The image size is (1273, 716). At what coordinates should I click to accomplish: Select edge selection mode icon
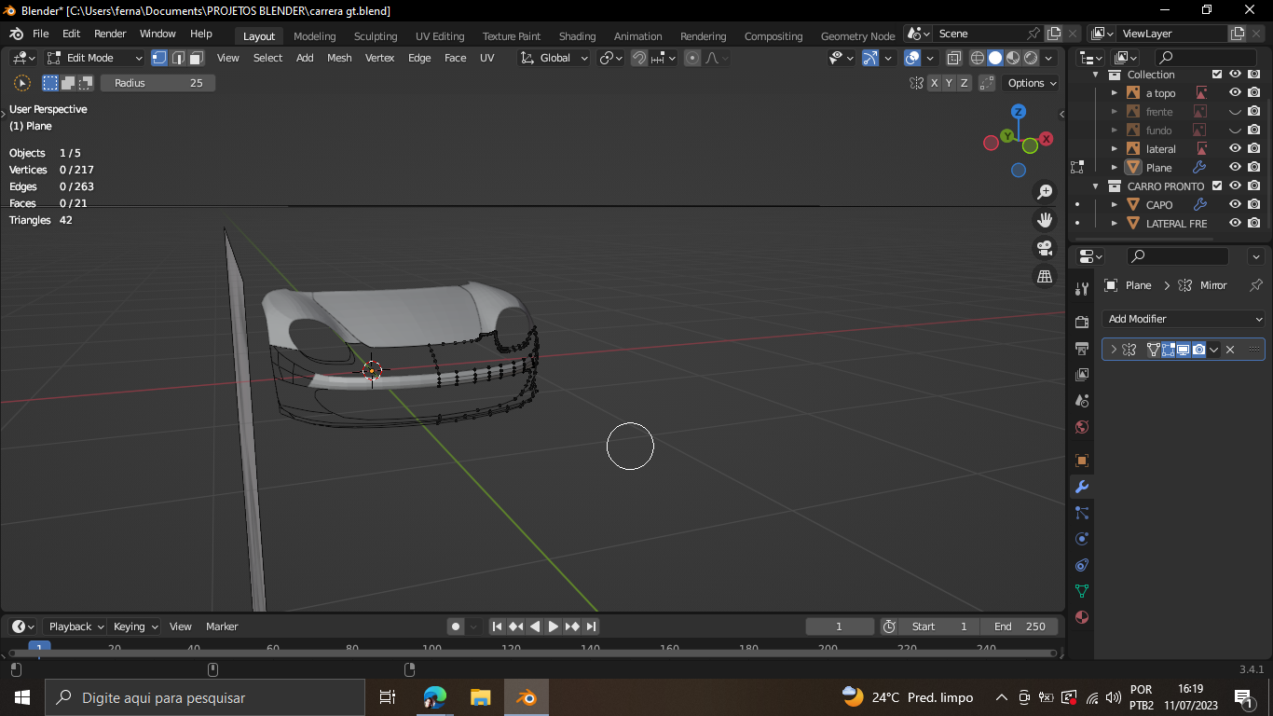(178, 58)
